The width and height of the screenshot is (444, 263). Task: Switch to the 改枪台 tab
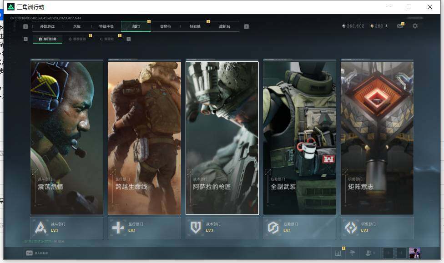pos(225,26)
